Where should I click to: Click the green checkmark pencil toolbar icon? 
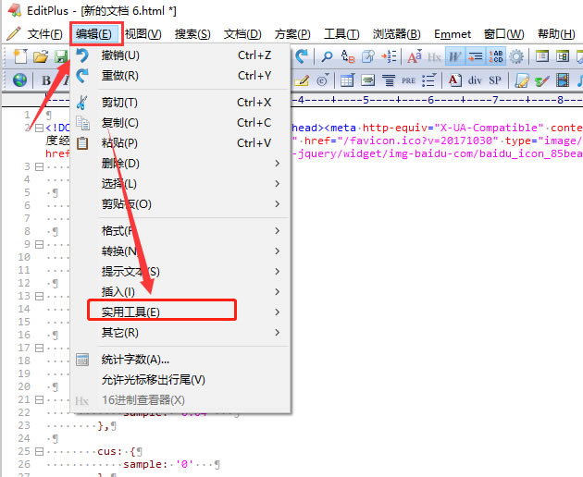(541, 80)
